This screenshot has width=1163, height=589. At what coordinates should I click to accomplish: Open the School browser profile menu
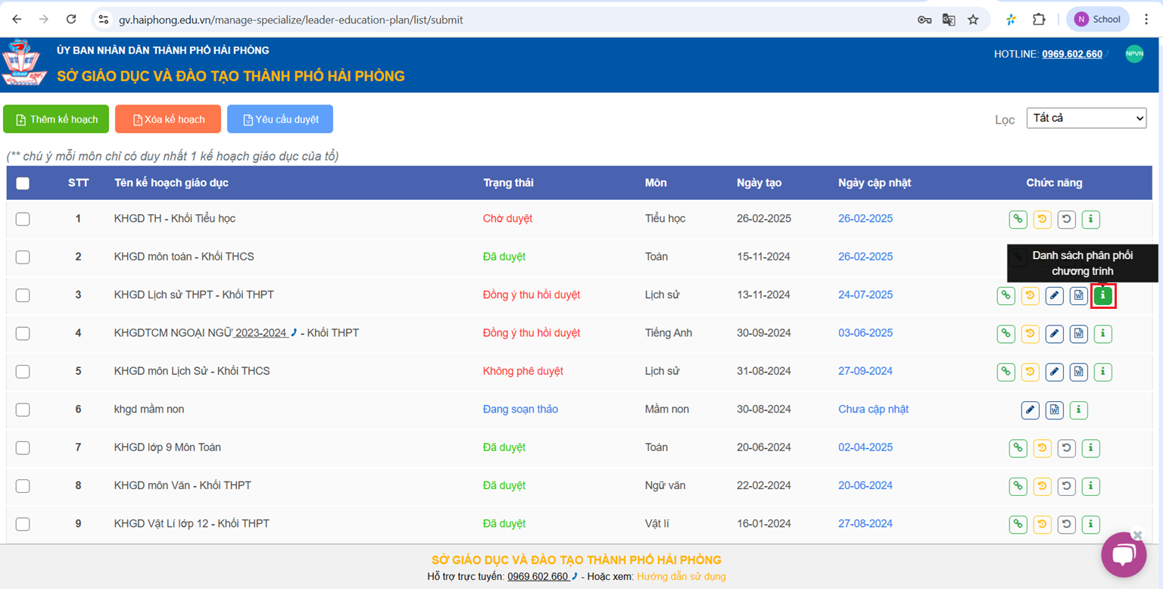[x=1097, y=20]
